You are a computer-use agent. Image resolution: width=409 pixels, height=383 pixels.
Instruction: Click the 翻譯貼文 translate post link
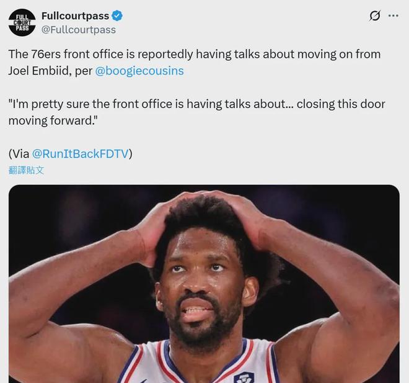26,170
